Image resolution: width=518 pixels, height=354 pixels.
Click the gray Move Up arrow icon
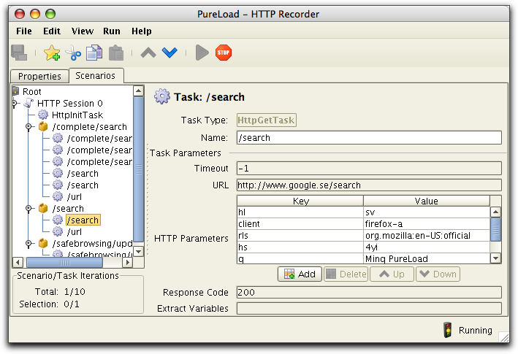148,53
